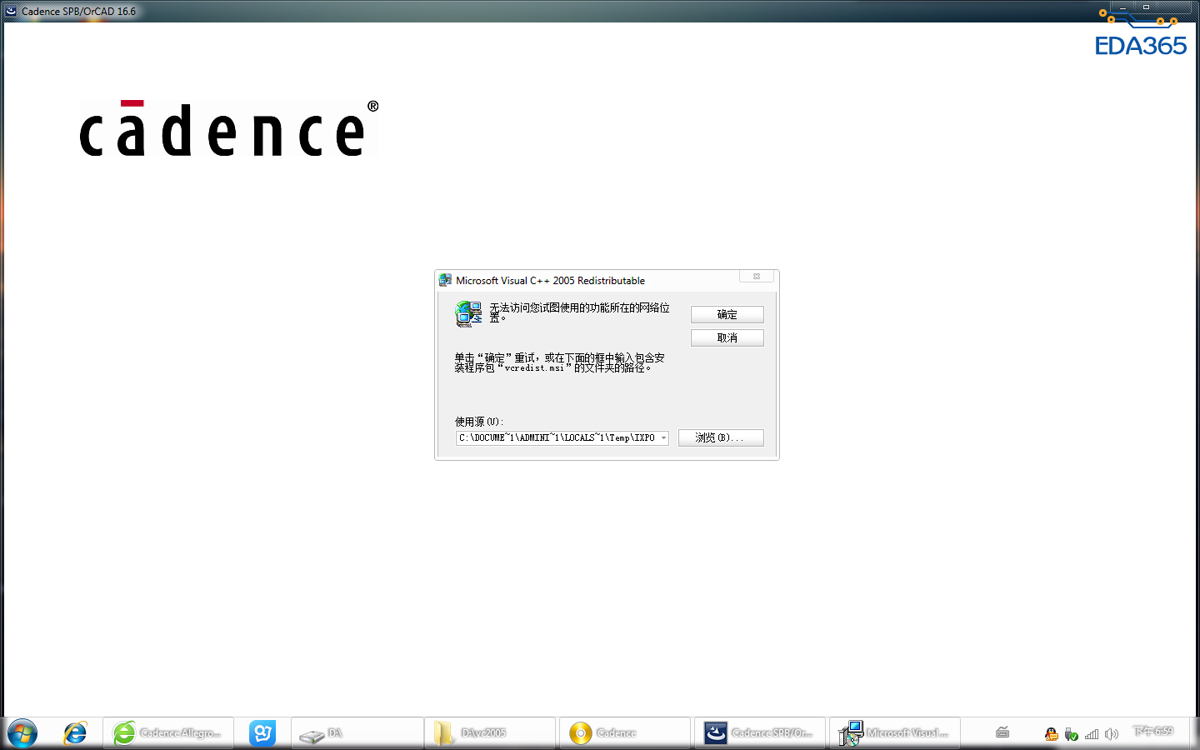Launch Internet Explorer from the taskbar
Screen dimensions: 1200x750
pos(75,733)
